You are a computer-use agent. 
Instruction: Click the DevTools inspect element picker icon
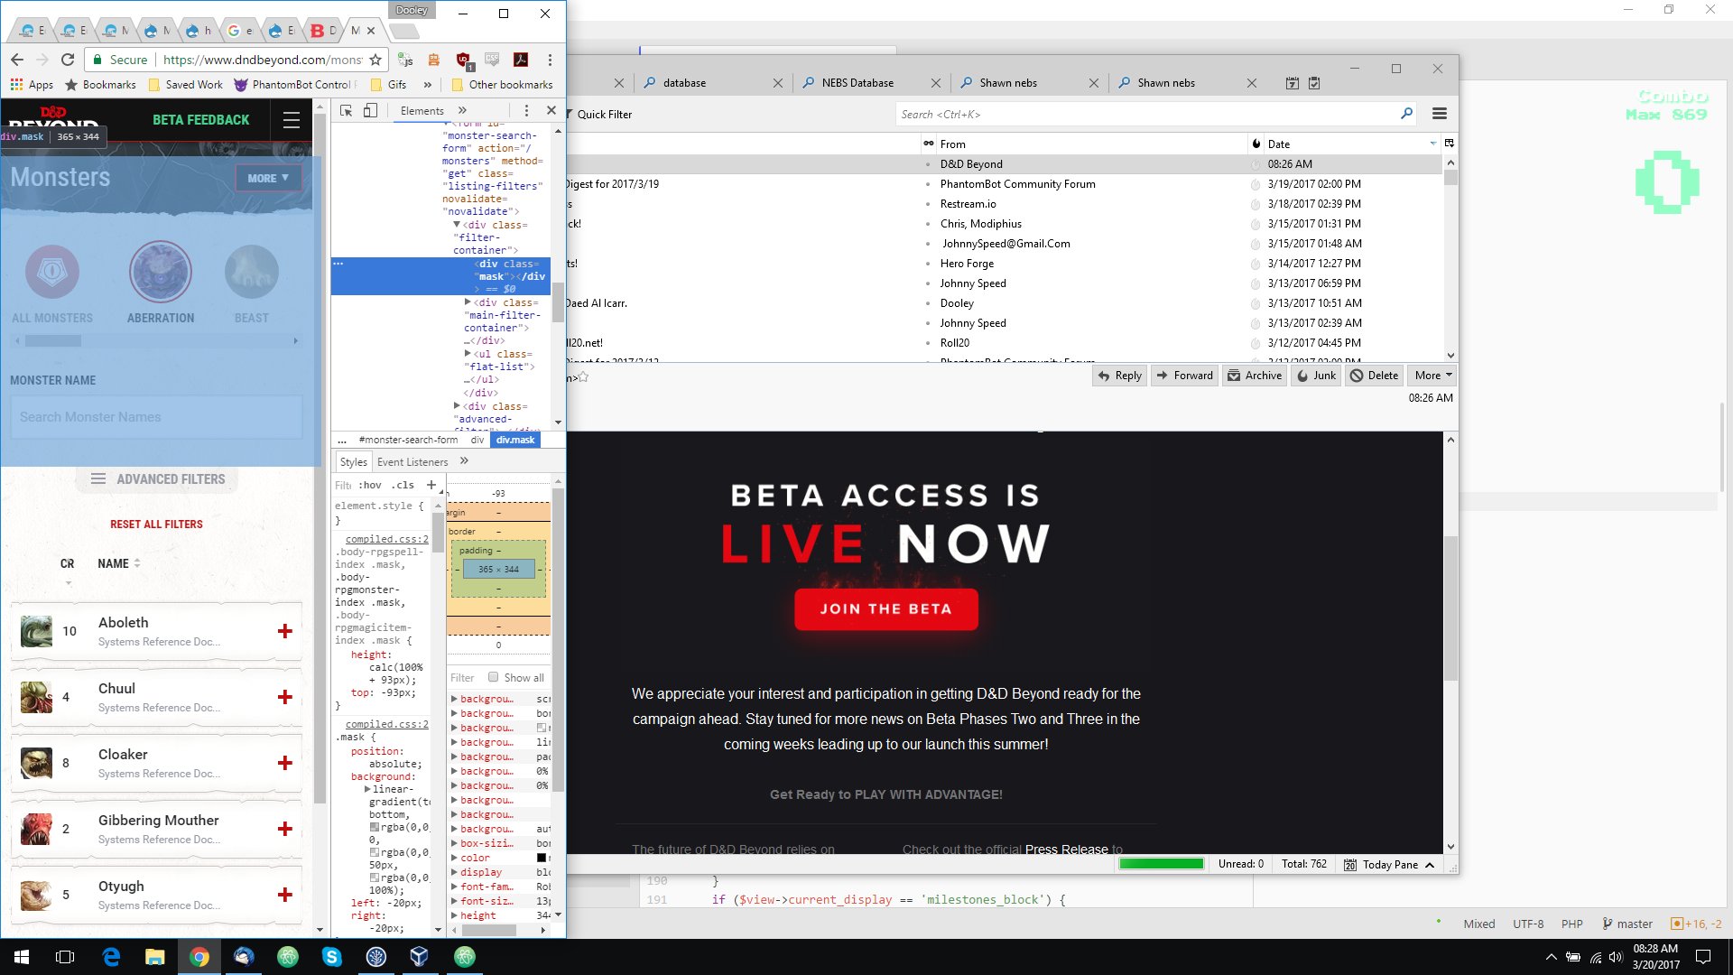tap(346, 110)
